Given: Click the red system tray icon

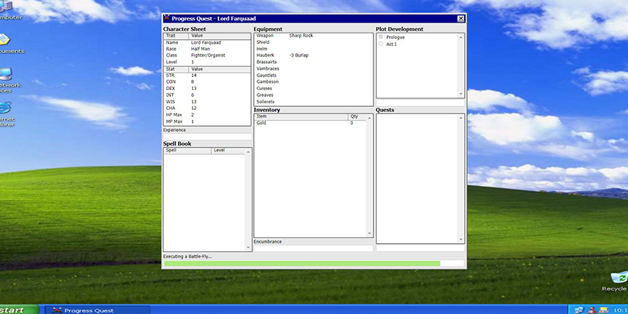Looking at the screenshot, I should click(x=592, y=310).
